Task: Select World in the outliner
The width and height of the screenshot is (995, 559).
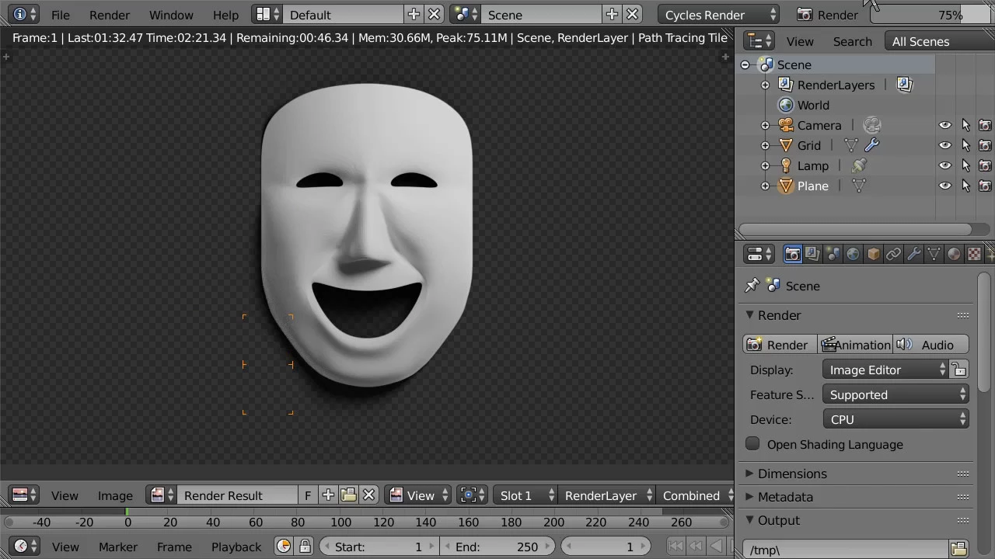Action: click(x=813, y=106)
